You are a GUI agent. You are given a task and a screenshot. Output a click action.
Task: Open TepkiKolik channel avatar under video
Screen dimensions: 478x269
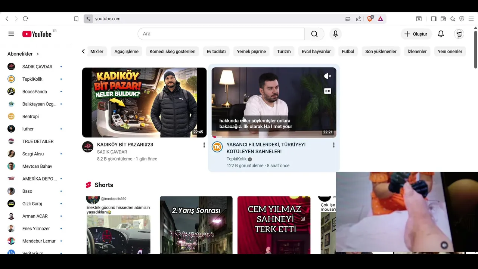point(217,147)
